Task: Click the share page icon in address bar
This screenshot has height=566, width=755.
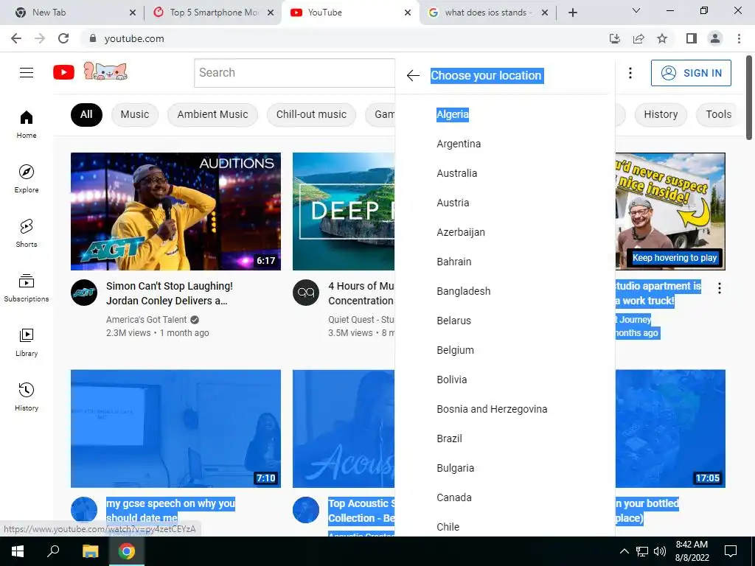Action: point(639,38)
